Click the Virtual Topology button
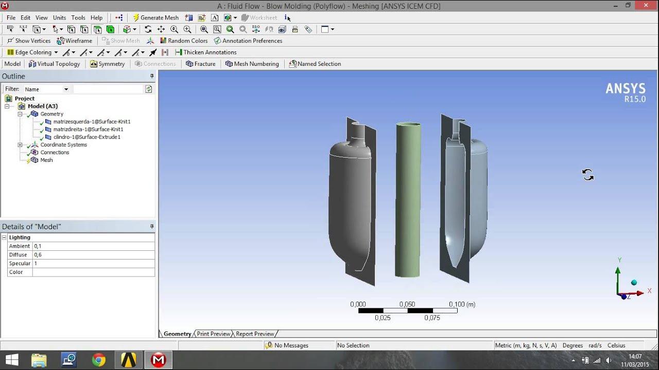659x370 pixels. (55, 64)
